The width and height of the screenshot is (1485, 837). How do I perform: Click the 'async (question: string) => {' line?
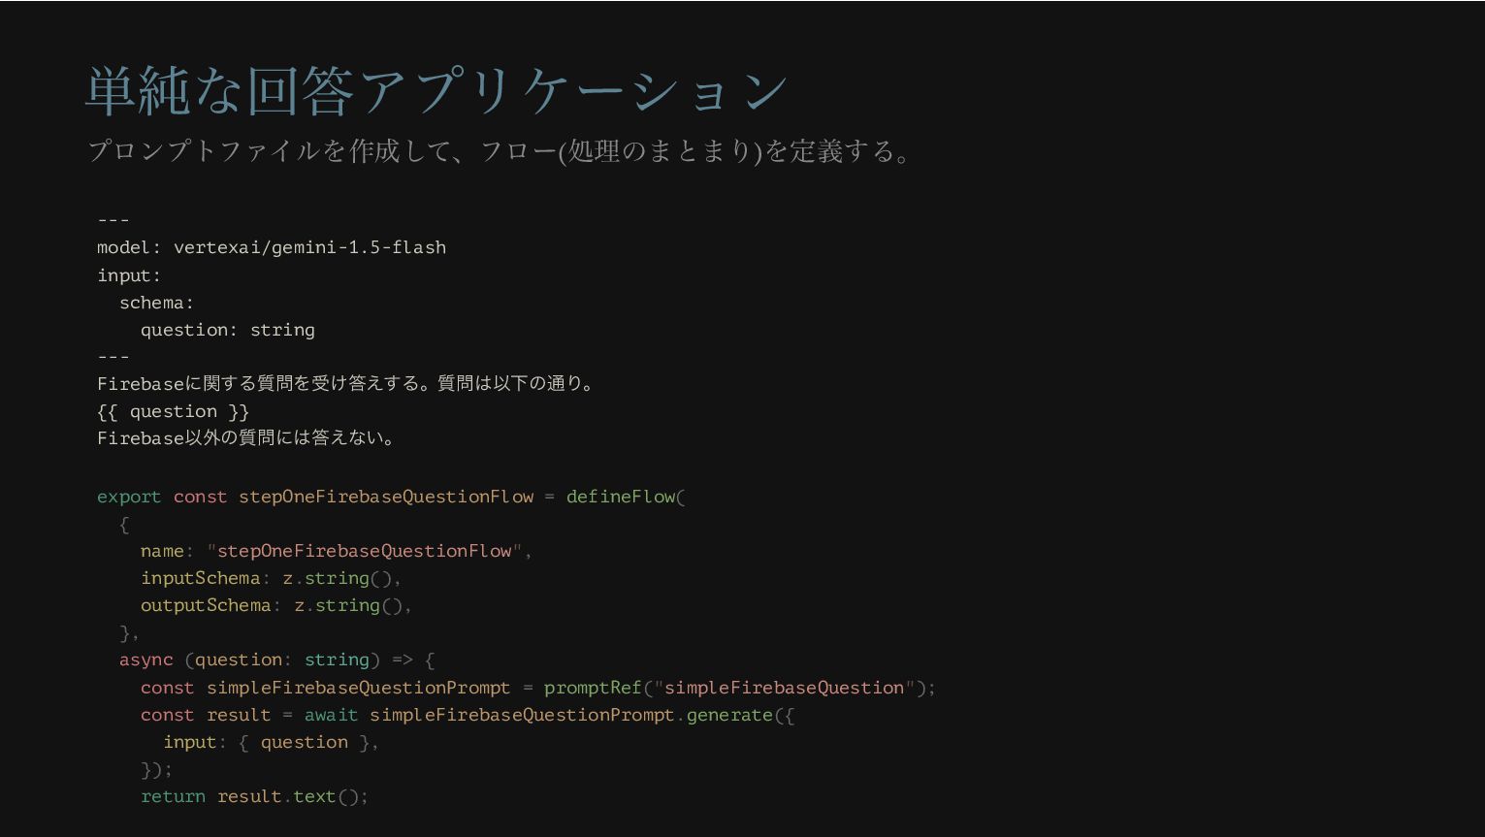click(x=276, y=660)
